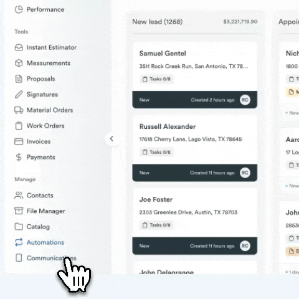Click the Signatures pen icon
299x299 pixels.
pyautogui.click(x=19, y=95)
